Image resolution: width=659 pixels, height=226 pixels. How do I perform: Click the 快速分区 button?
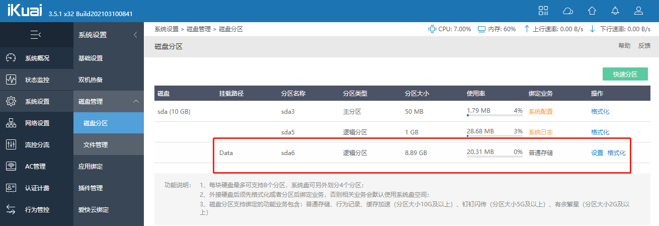pos(625,74)
